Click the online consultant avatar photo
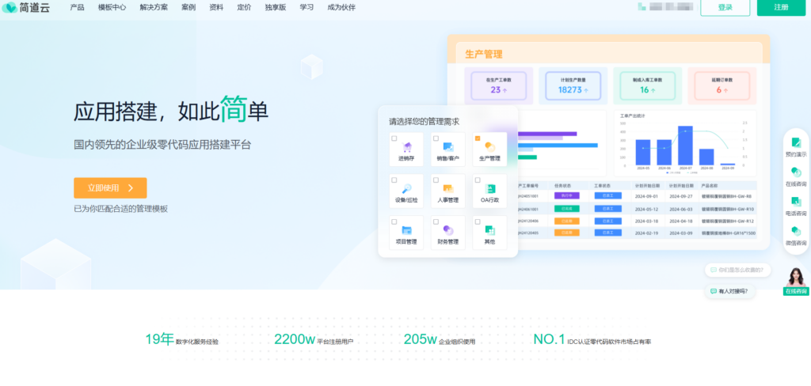The width and height of the screenshot is (811, 386). point(796,277)
